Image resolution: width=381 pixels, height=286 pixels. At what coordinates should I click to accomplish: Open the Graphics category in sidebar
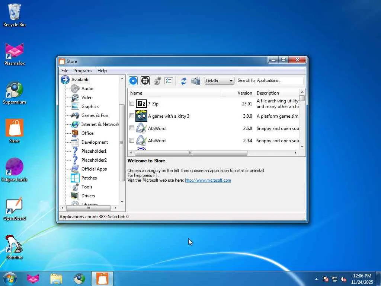pos(90,107)
